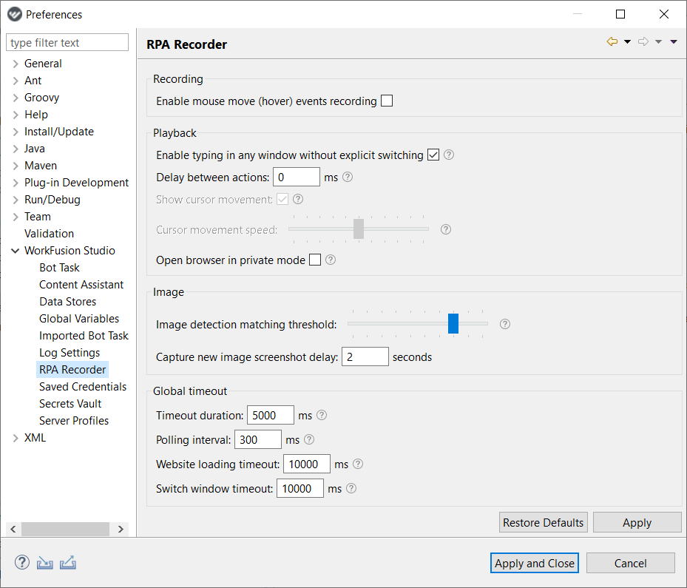This screenshot has width=687, height=588.
Task: Click help icon next to Delay between actions
Action: pos(348,177)
